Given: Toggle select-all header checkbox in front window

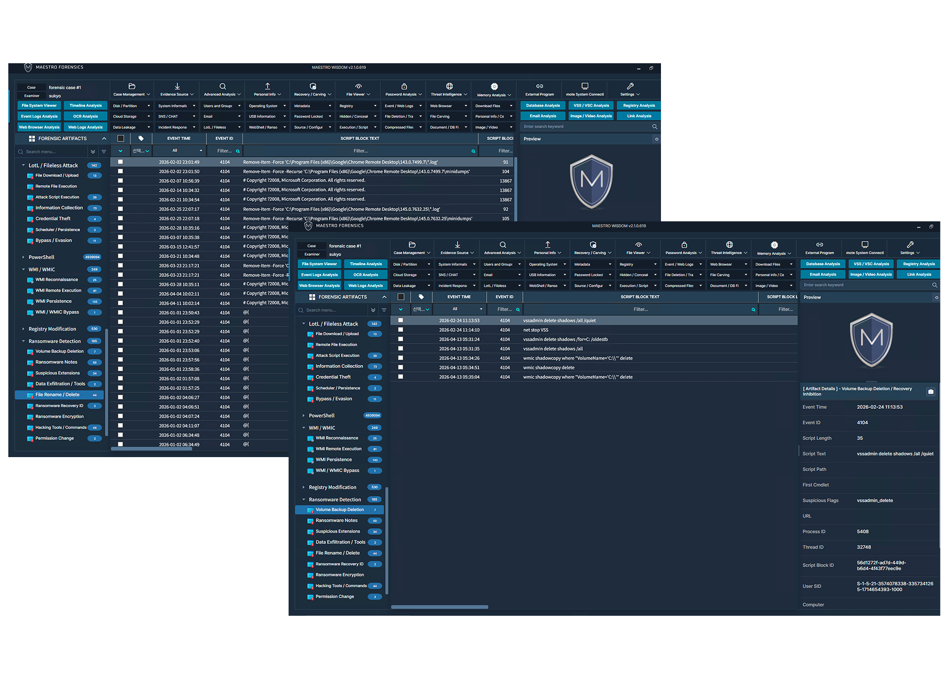Looking at the screenshot, I should pyautogui.click(x=401, y=297).
